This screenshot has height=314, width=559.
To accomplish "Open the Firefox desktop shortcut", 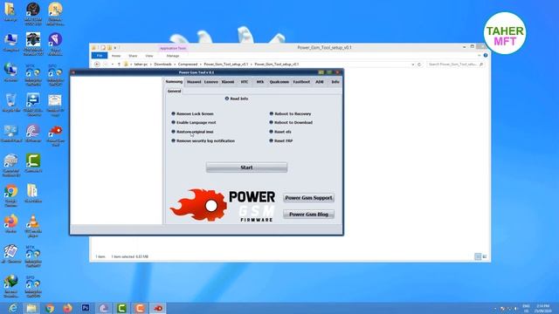I will point(11,224).
